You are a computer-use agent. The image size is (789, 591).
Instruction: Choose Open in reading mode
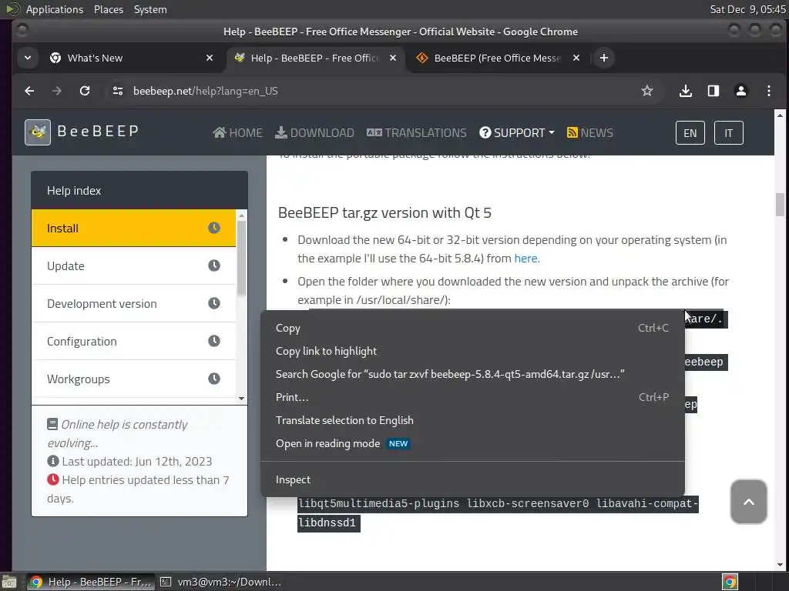click(472, 444)
